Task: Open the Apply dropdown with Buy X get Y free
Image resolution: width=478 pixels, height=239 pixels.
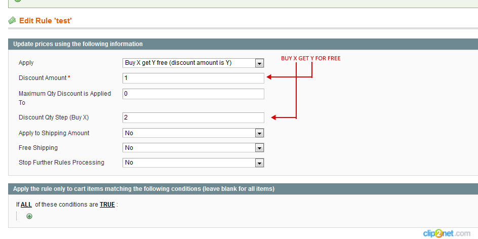Action: [193, 63]
